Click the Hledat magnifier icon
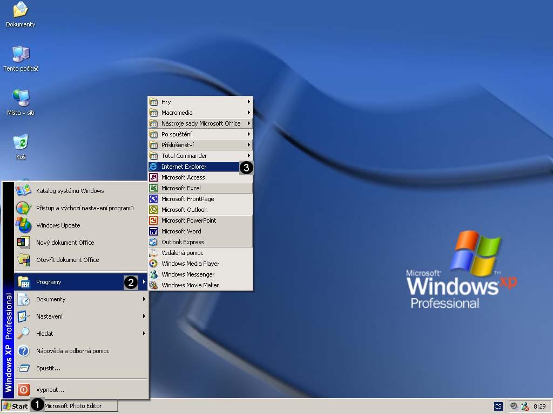Viewport: 553px width, 414px height. tap(23, 333)
